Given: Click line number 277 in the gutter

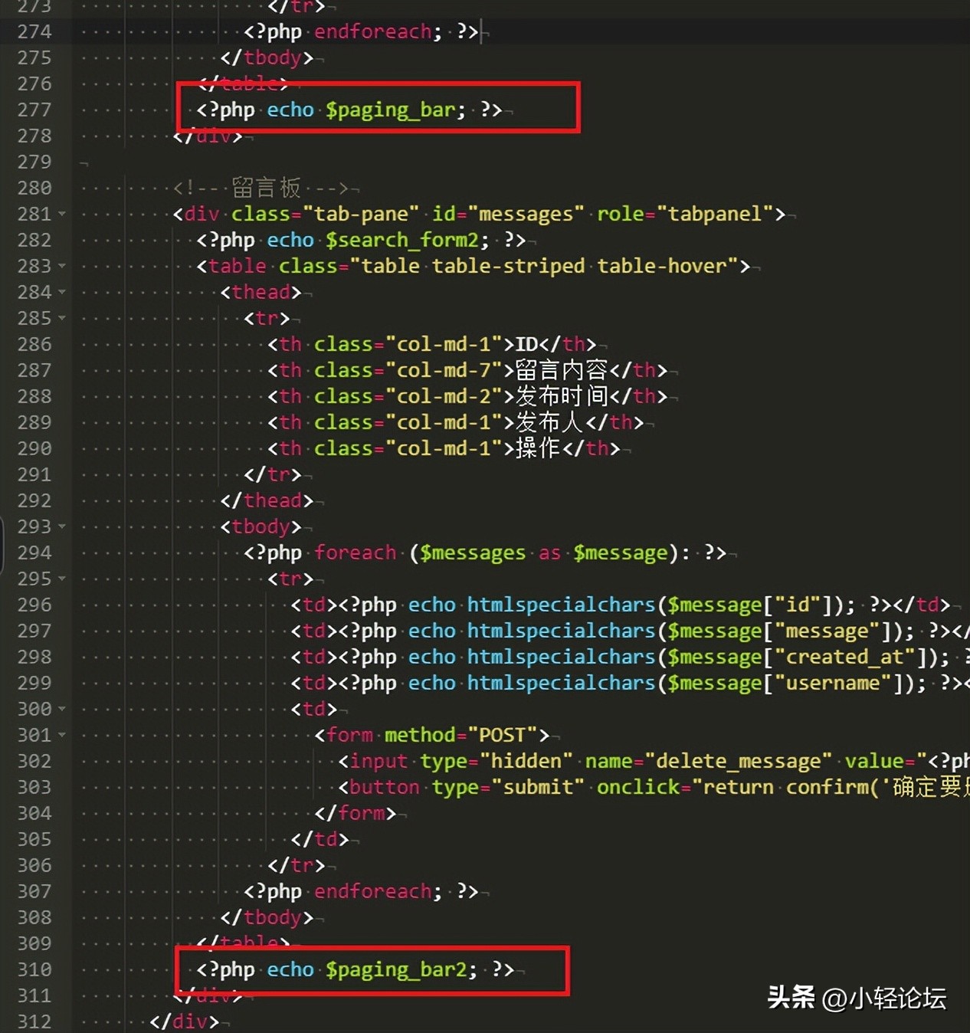Looking at the screenshot, I should pos(34,110).
